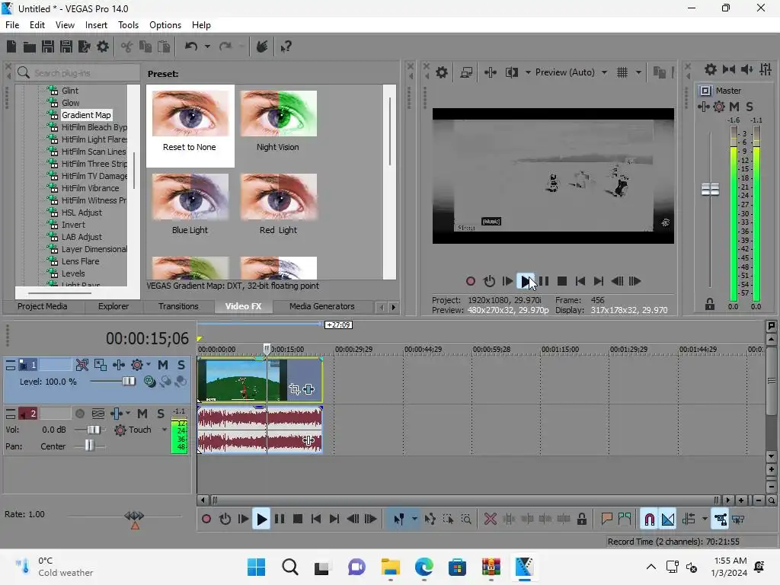Open Auto Ripple dropdown arrow

pos(705,519)
